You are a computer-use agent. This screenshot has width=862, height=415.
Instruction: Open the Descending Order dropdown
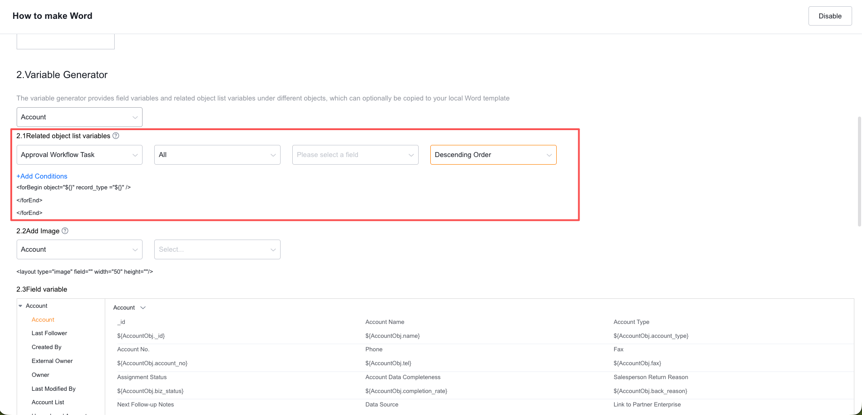coord(493,155)
